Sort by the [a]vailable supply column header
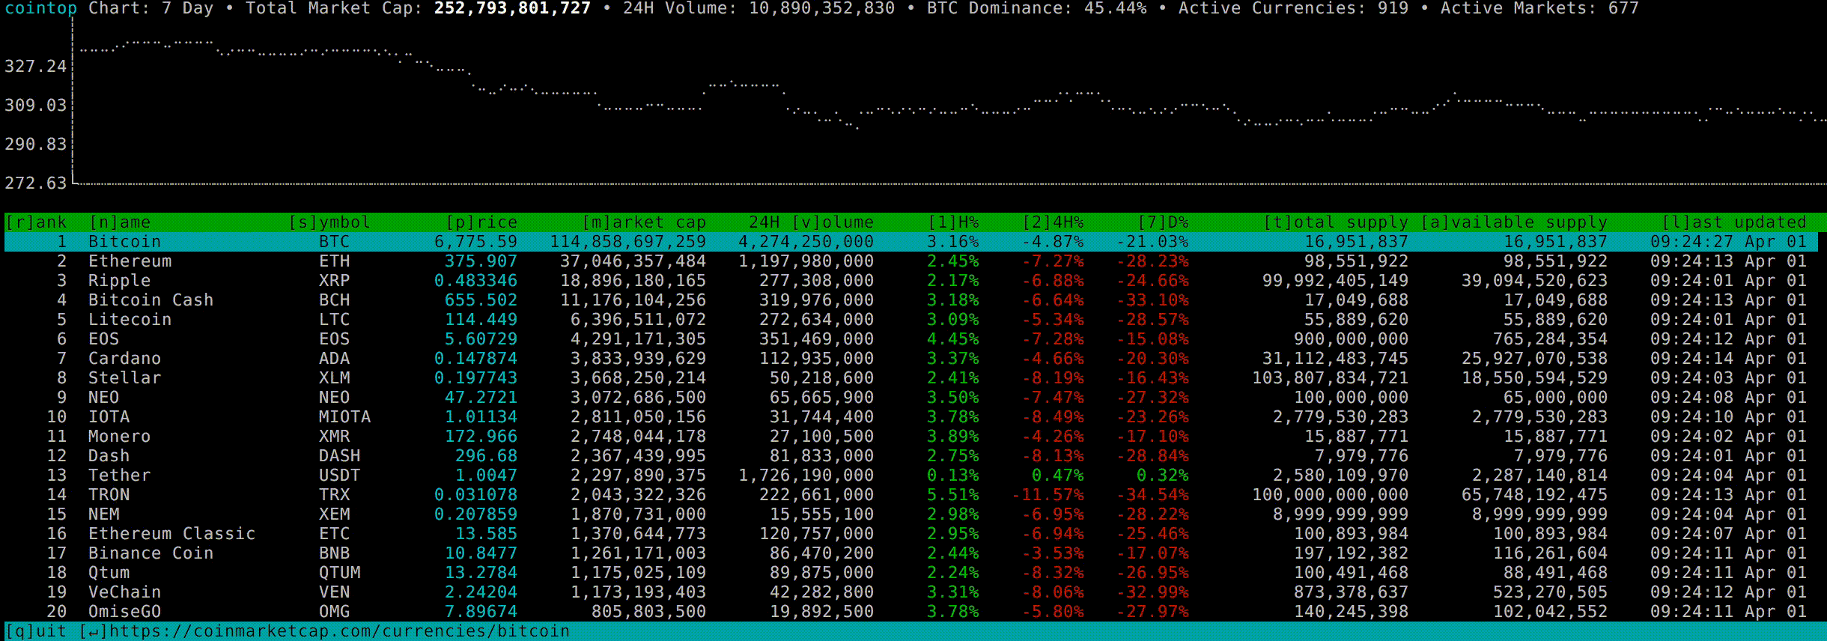The width and height of the screenshot is (1827, 641). pyautogui.click(x=1514, y=222)
